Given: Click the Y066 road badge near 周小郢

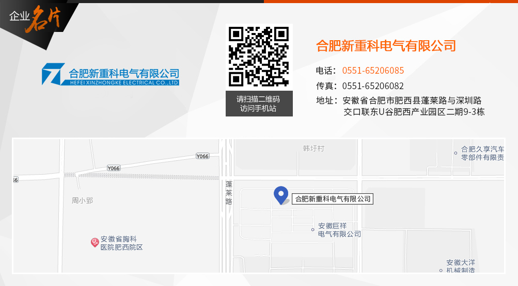Looking at the screenshot, I should click(114, 168).
